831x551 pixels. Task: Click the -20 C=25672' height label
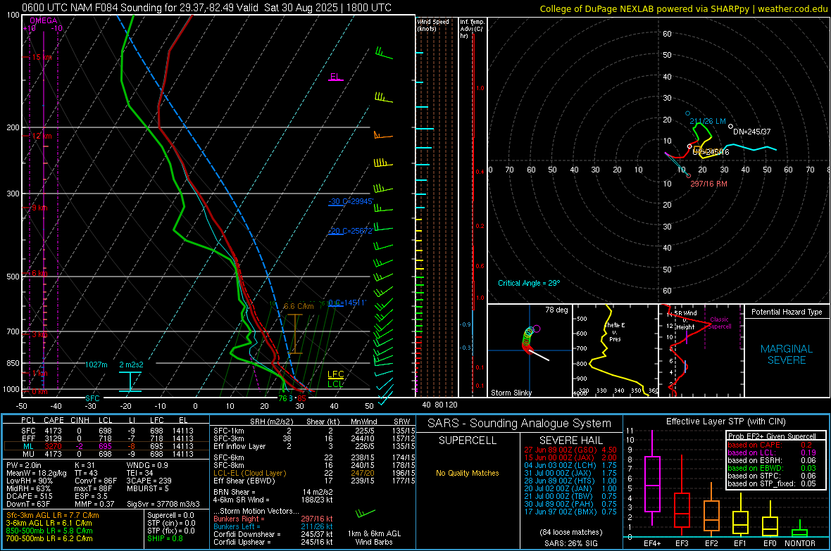coord(351,231)
